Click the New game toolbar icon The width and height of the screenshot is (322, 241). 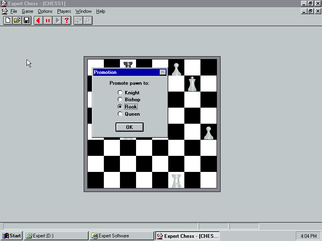[x=8, y=20]
